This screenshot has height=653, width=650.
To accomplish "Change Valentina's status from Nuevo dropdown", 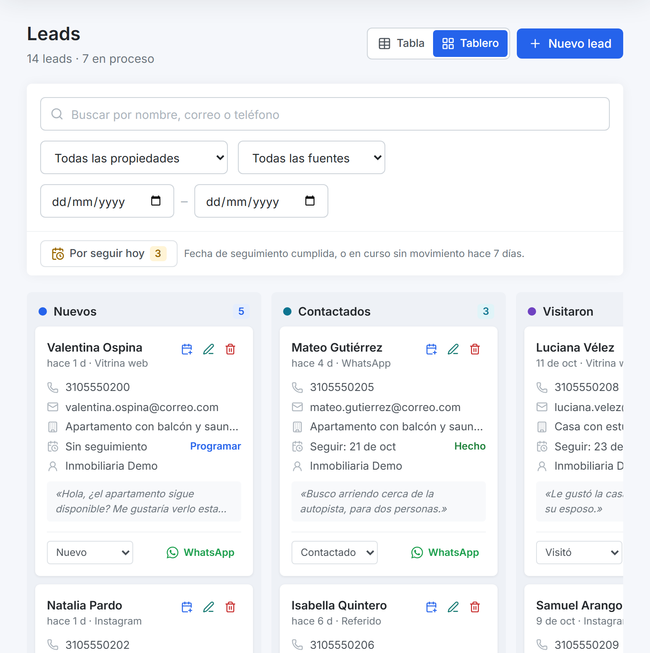I will (x=90, y=553).
